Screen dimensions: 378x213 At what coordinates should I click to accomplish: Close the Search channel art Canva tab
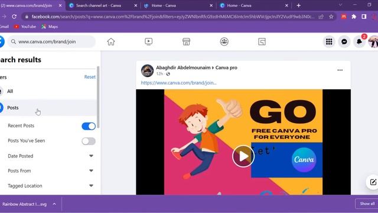pos(135,5)
